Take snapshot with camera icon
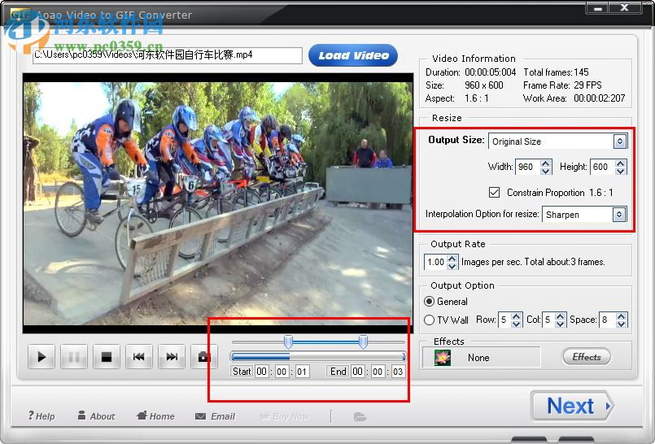Viewport: 655px width, 444px height. [204, 356]
